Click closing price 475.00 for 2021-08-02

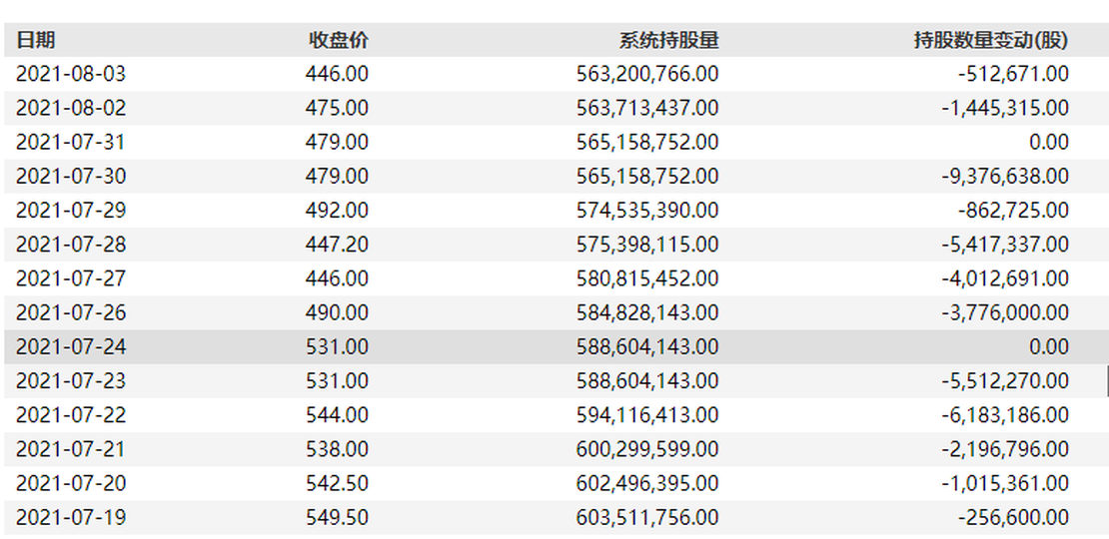(x=338, y=108)
